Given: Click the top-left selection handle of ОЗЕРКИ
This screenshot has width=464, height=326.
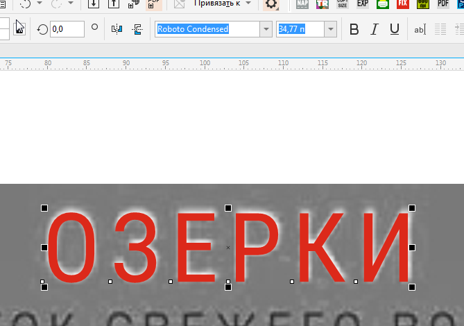Looking at the screenshot, I should [44, 208].
